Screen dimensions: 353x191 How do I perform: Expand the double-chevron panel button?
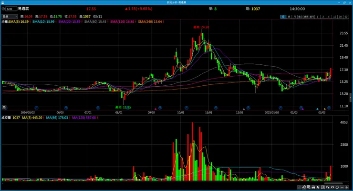tap(4, 107)
